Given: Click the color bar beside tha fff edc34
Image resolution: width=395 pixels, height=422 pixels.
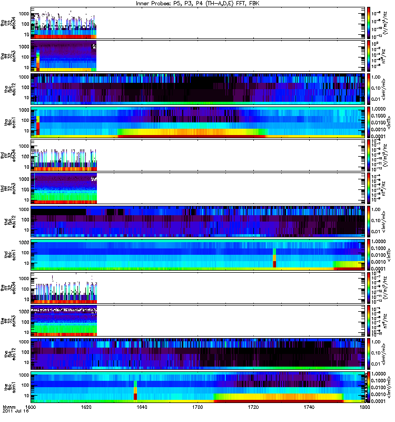Looking at the screenshot, I should click(x=369, y=23).
